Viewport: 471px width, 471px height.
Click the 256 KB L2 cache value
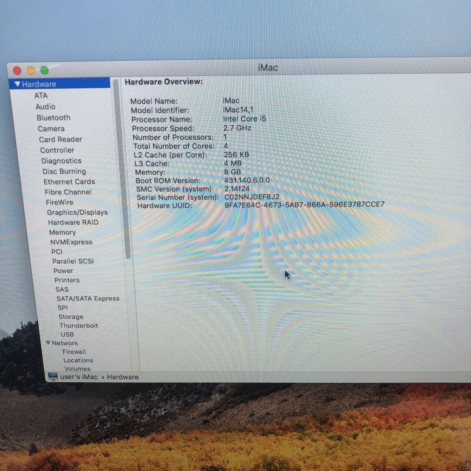(x=236, y=154)
